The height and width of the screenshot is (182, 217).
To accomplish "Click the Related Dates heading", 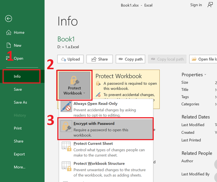I will click(x=196, y=117).
